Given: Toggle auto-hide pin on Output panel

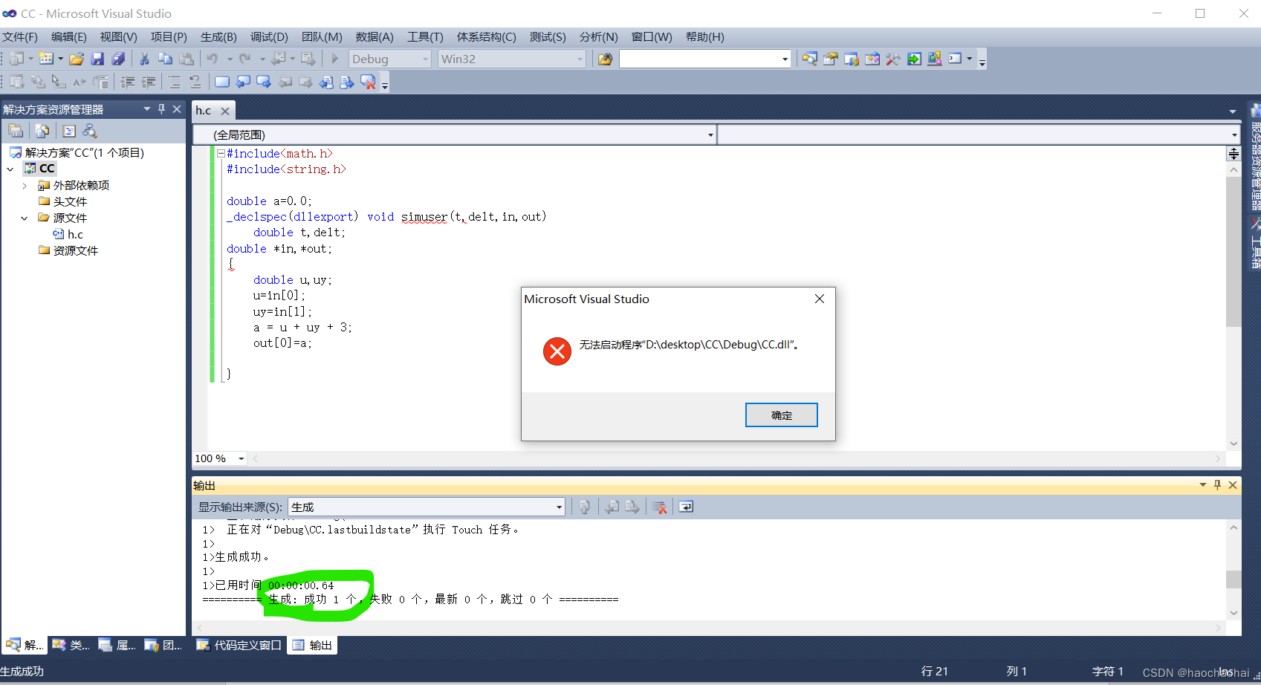Looking at the screenshot, I should 1217,485.
